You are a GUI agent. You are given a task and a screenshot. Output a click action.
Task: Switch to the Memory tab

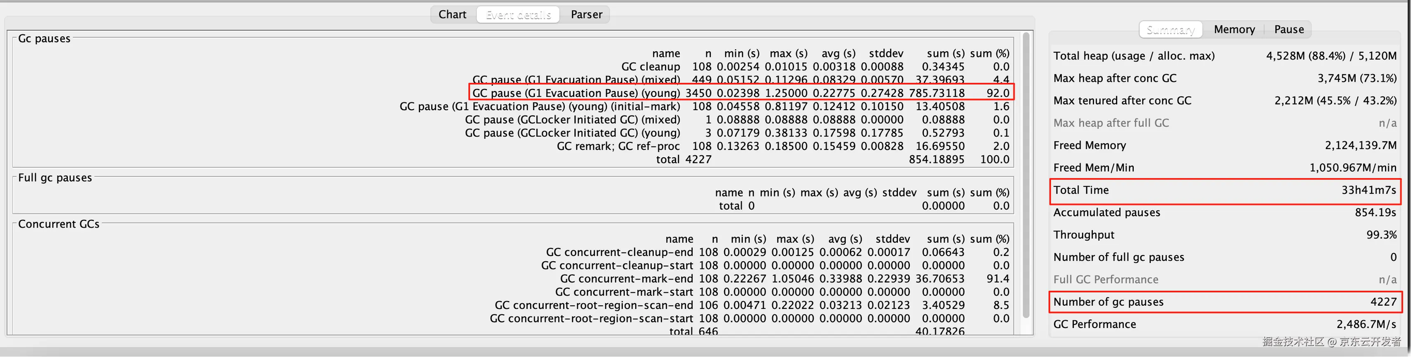tap(1234, 29)
